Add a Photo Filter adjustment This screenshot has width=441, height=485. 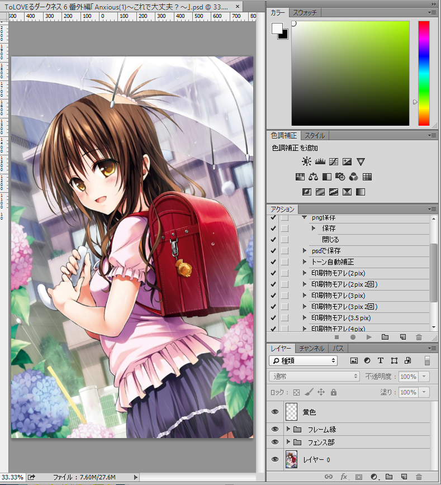pos(340,177)
